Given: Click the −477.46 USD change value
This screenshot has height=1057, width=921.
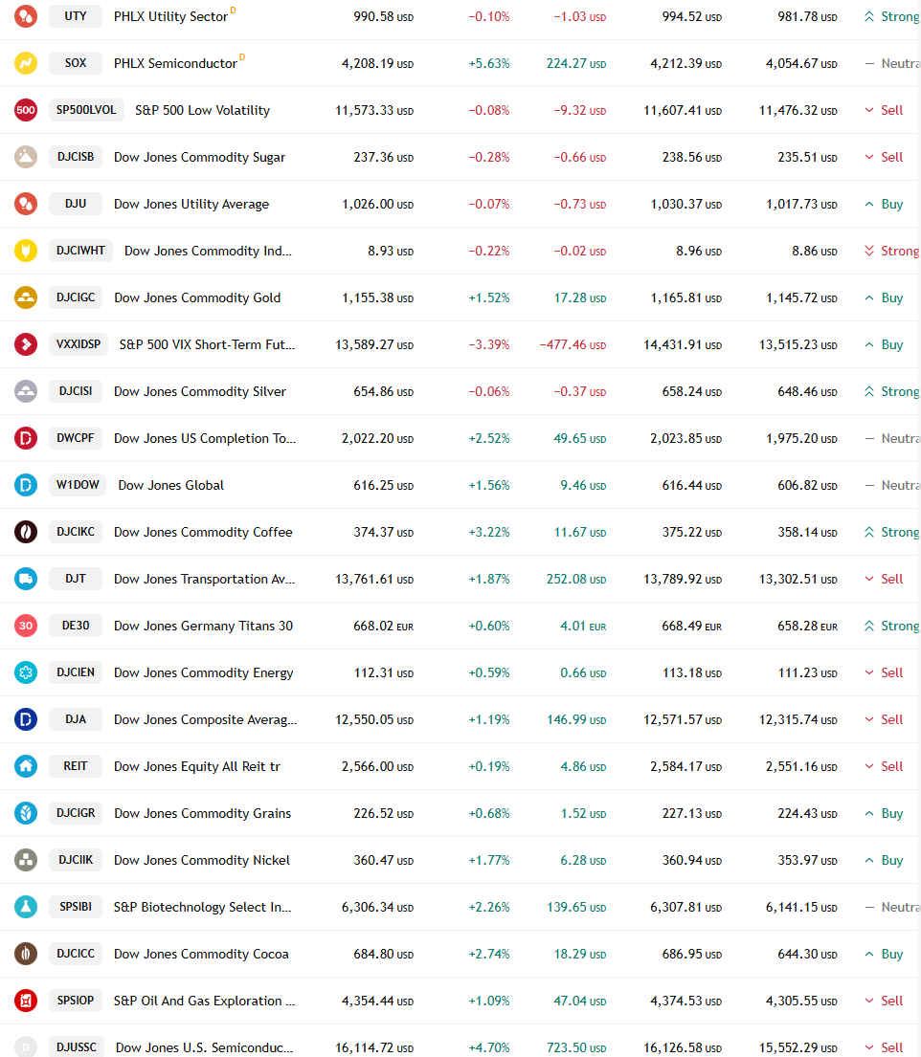Looking at the screenshot, I should tap(573, 344).
